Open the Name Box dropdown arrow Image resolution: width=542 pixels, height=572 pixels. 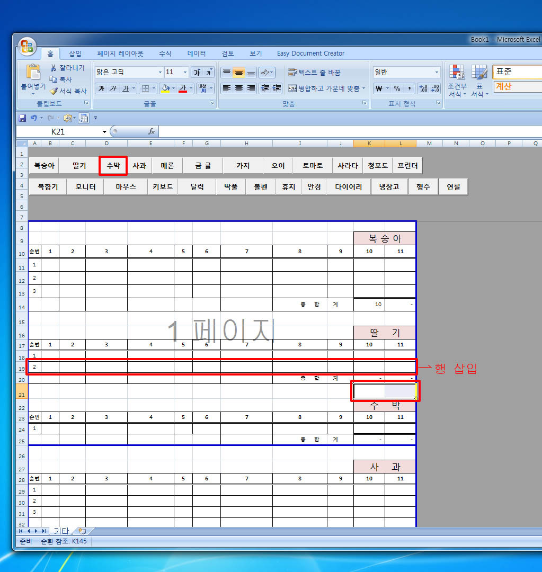click(x=104, y=132)
